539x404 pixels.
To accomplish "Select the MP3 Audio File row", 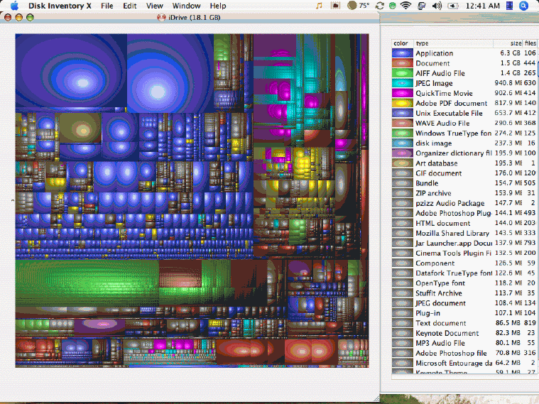I will click(464, 343).
